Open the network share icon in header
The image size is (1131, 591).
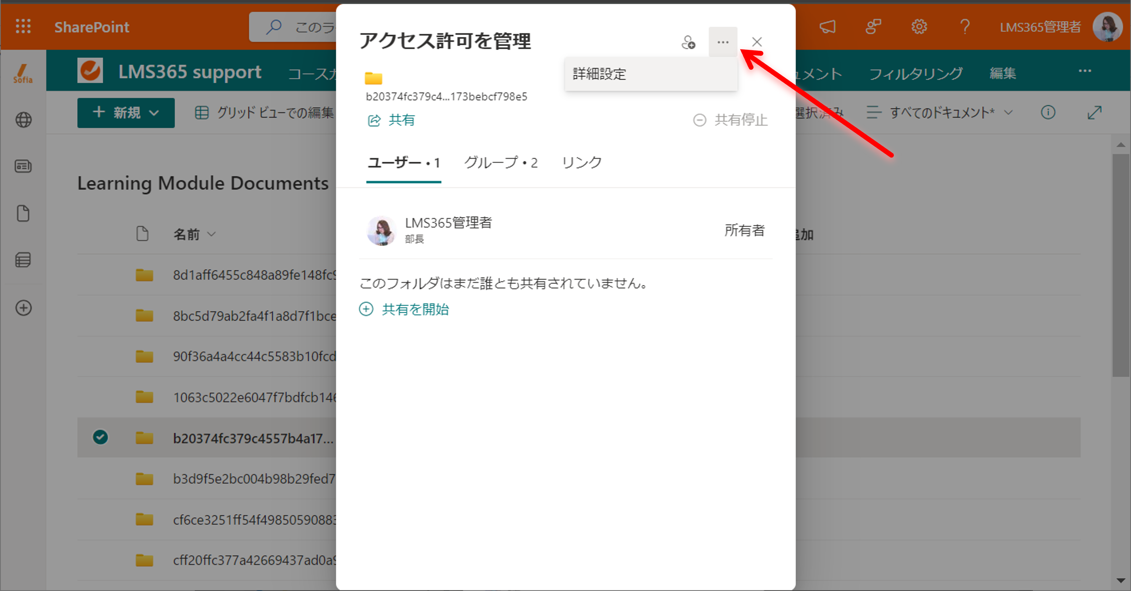click(873, 27)
